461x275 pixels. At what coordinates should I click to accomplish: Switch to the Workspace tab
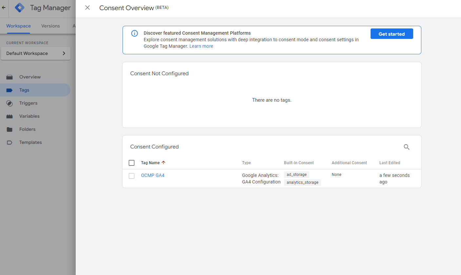18,26
